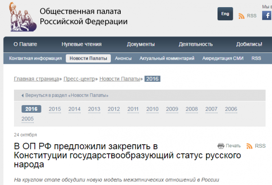Follow Новости Палаты breadcrumb link
This screenshot has width=272, height=185.
pyautogui.click(x=120, y=79)
